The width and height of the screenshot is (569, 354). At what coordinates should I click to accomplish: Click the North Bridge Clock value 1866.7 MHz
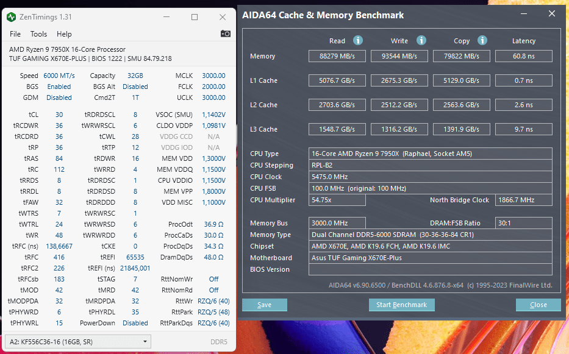524,200
